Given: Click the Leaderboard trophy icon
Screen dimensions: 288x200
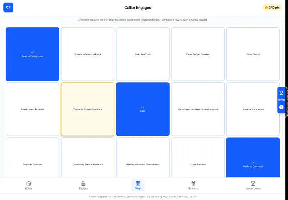Looking at the screenshot, I should tap(253, 183).
